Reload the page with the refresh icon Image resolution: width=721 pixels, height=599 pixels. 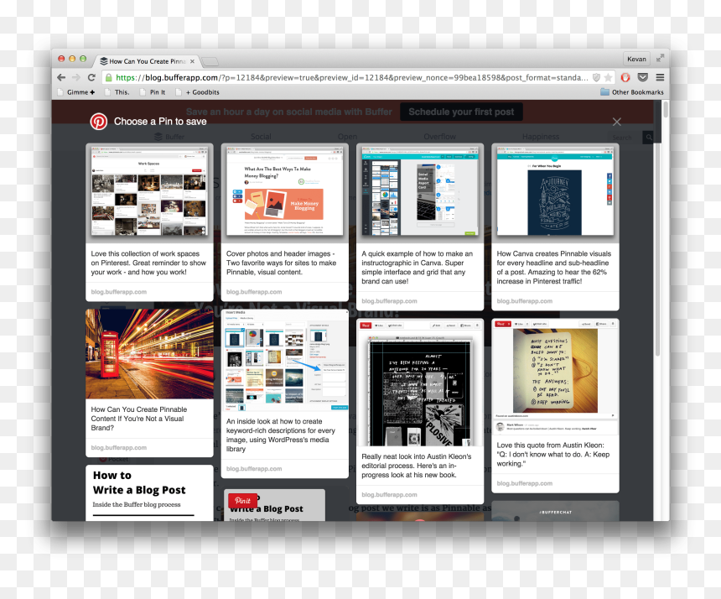click(x=91, y=77)
